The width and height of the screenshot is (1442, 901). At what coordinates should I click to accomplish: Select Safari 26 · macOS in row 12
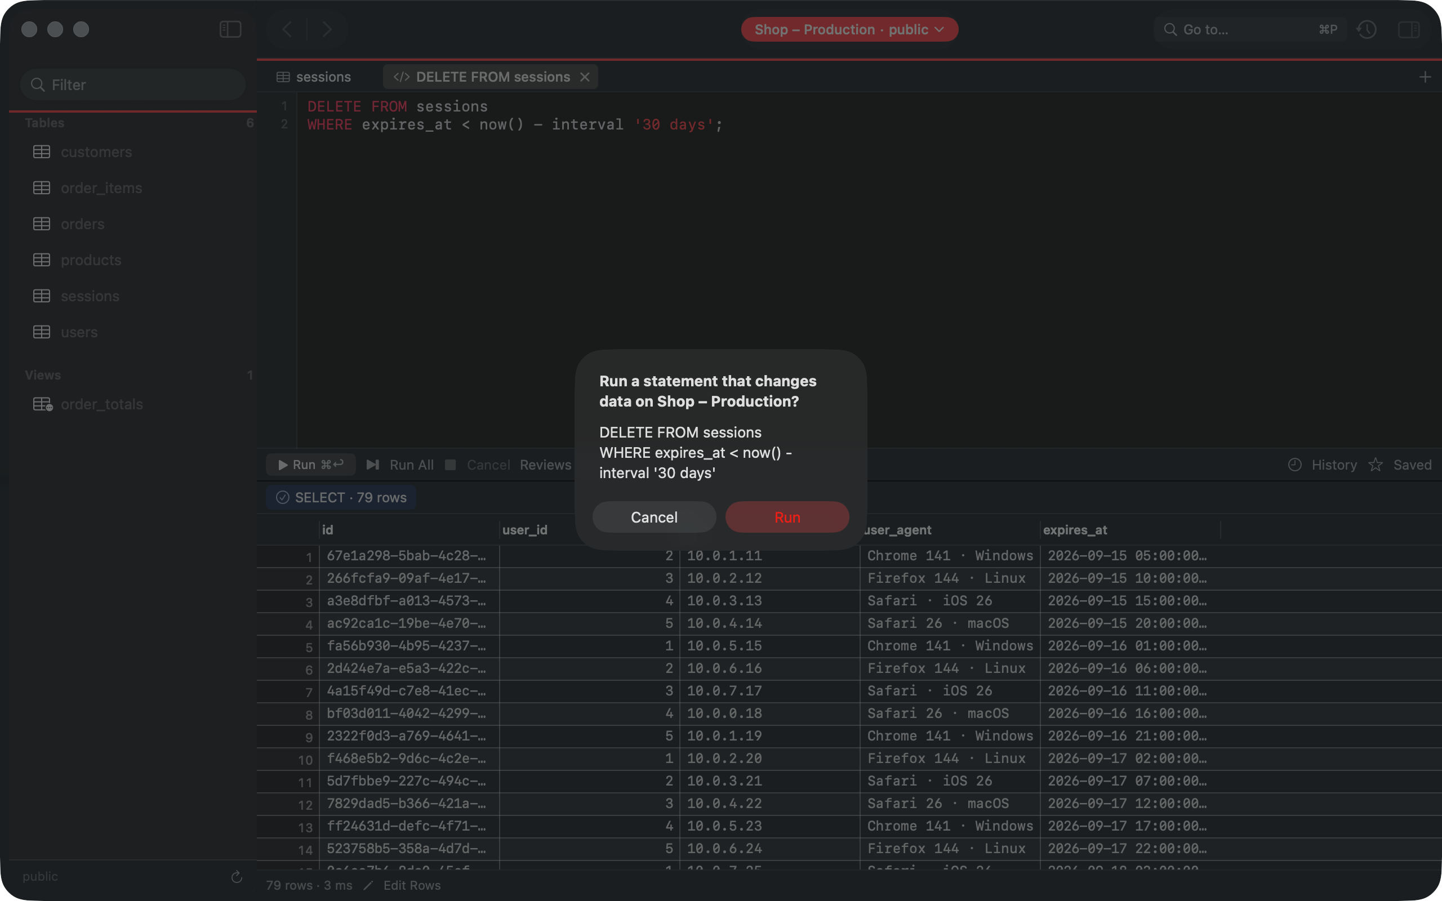(950, 803)
